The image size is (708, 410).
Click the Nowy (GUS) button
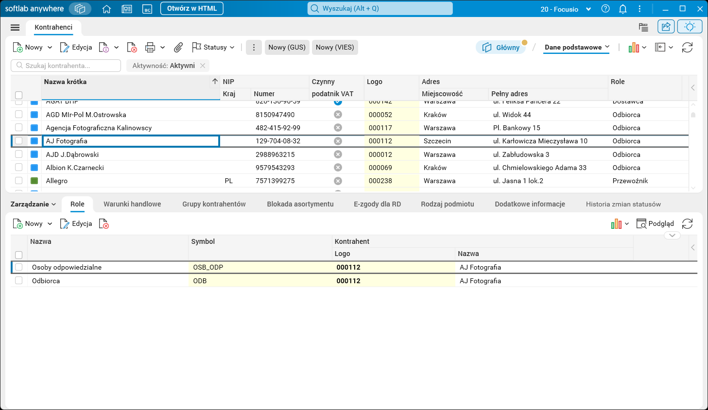click(x=287, y=47)
